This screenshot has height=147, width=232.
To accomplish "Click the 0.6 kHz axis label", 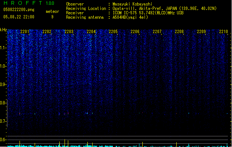I will click(3, 140).
